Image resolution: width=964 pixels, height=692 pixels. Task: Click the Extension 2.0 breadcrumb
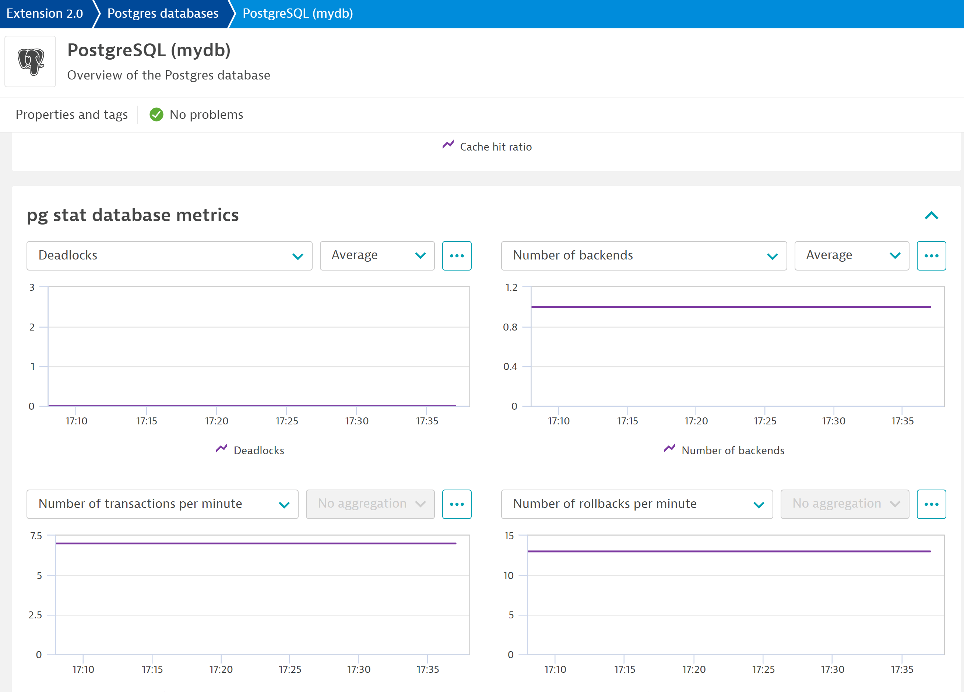[x=45, y=13]
